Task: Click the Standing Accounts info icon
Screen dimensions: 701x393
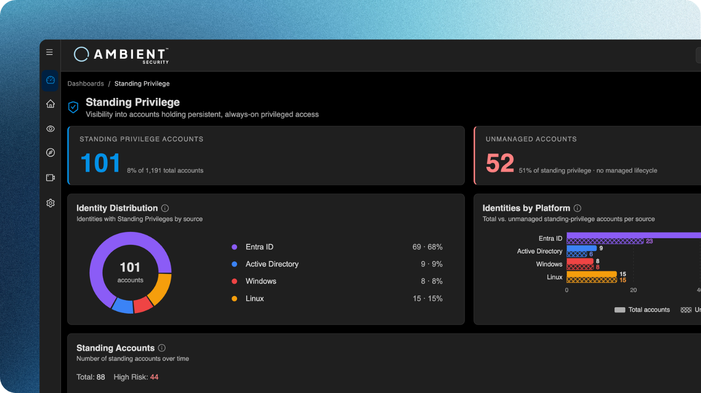Action: [162, 348]
